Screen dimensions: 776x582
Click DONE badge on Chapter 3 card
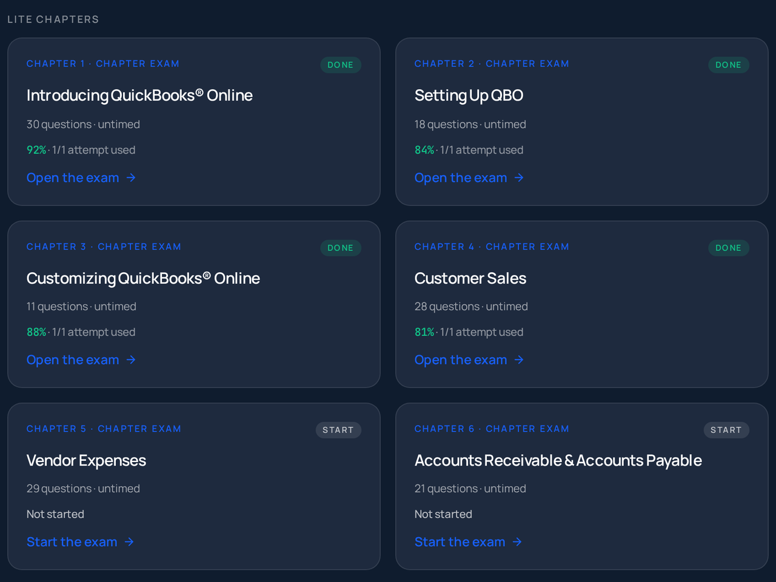(x=341, y=248)
